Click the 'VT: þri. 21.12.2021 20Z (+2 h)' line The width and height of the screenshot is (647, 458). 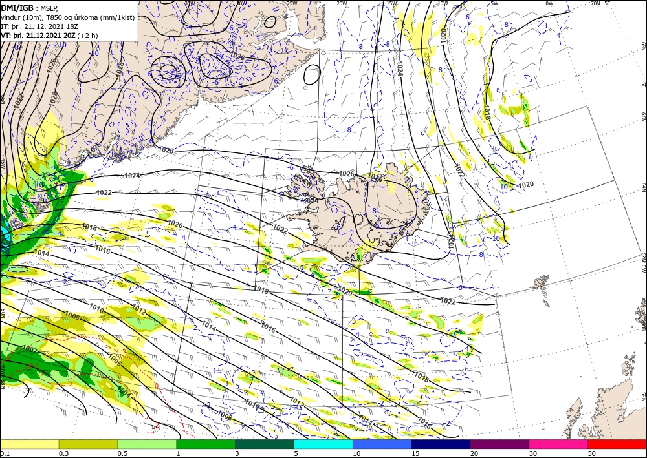(x=50, y=36)
